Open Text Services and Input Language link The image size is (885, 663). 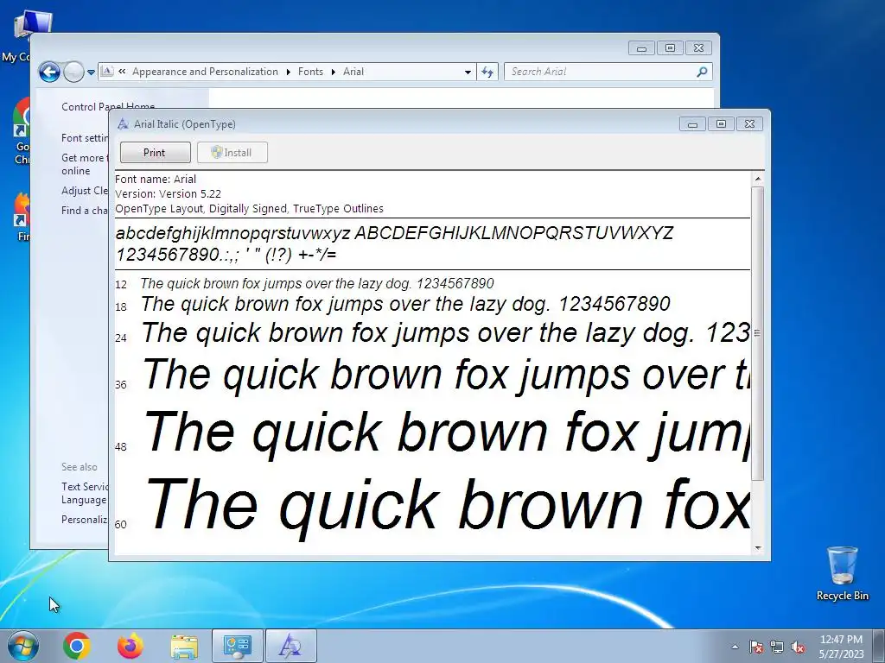click(85, 493)
